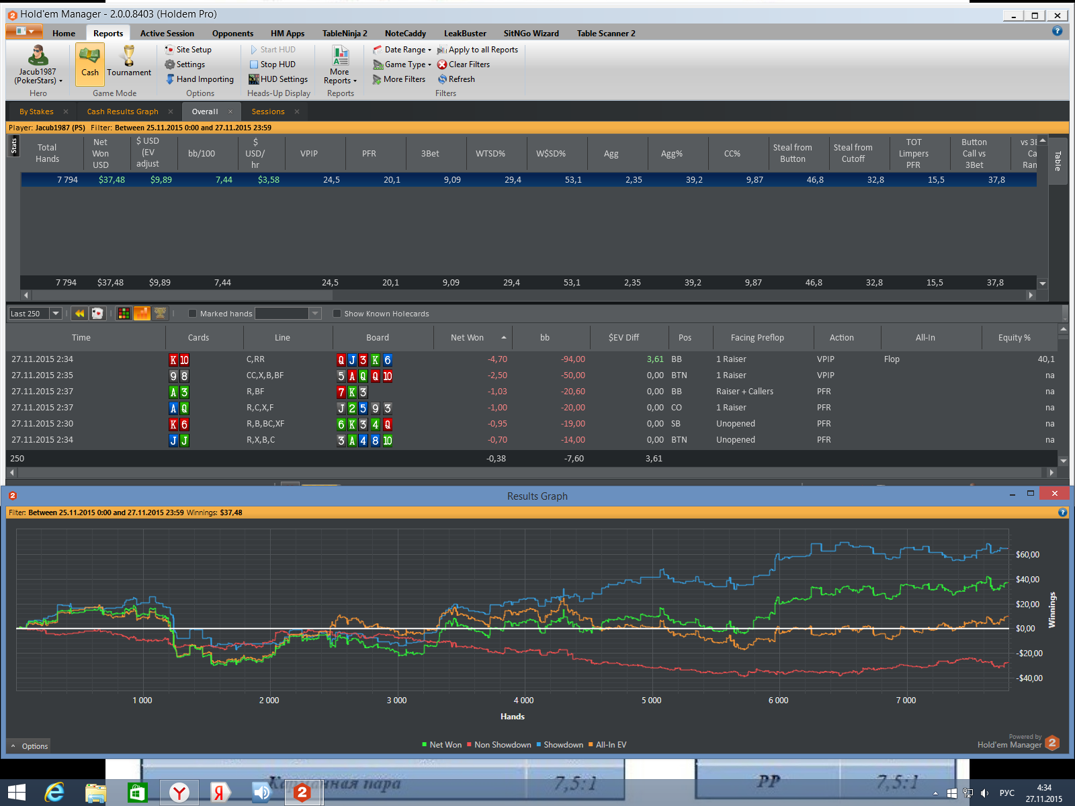Click Start HUD
The height and width of the screenshot is (806, 1075).
(272, 50)
